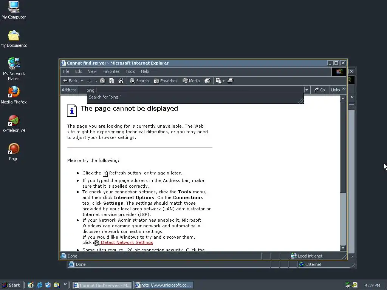Viewport: 387px width, 290px height.
Task: Open the Favorites toolbar pane
Action: [166, 81]
